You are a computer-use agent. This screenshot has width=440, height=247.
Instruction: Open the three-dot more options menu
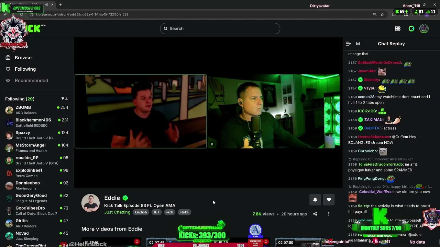pos(329,214)
